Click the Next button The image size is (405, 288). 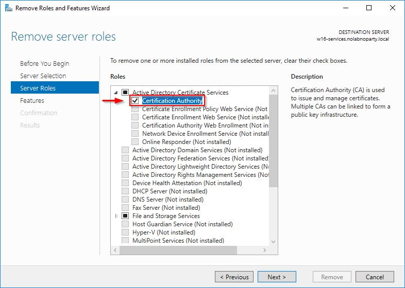[277, 277]
